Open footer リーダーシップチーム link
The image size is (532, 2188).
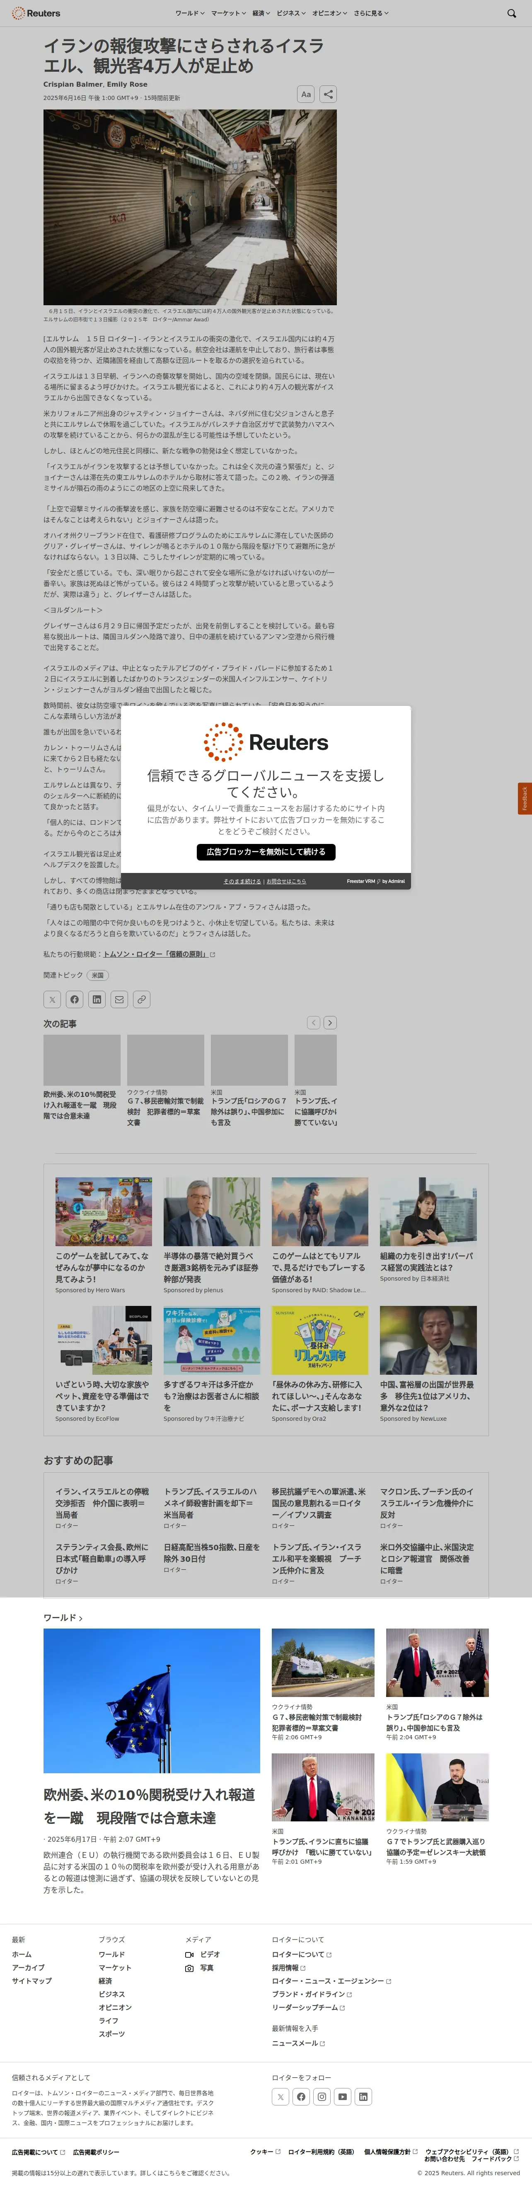tap(308, 2007)
